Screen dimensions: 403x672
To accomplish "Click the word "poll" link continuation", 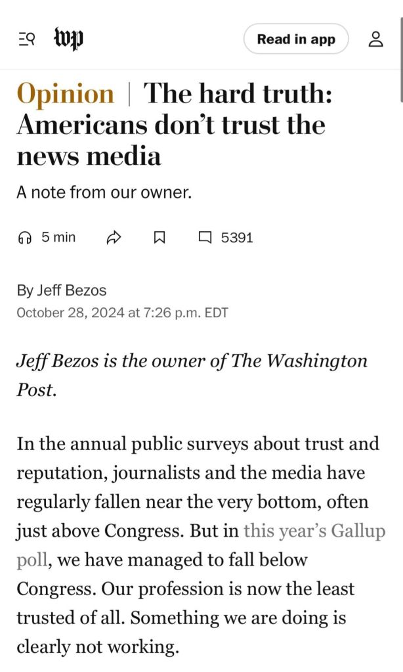I will [30, 560].
